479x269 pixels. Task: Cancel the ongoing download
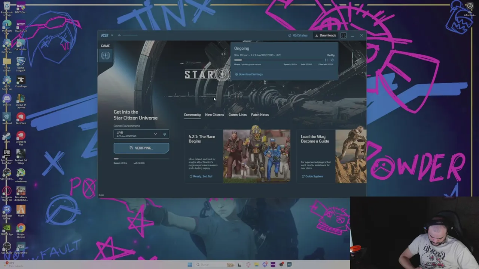coord(332,60)
